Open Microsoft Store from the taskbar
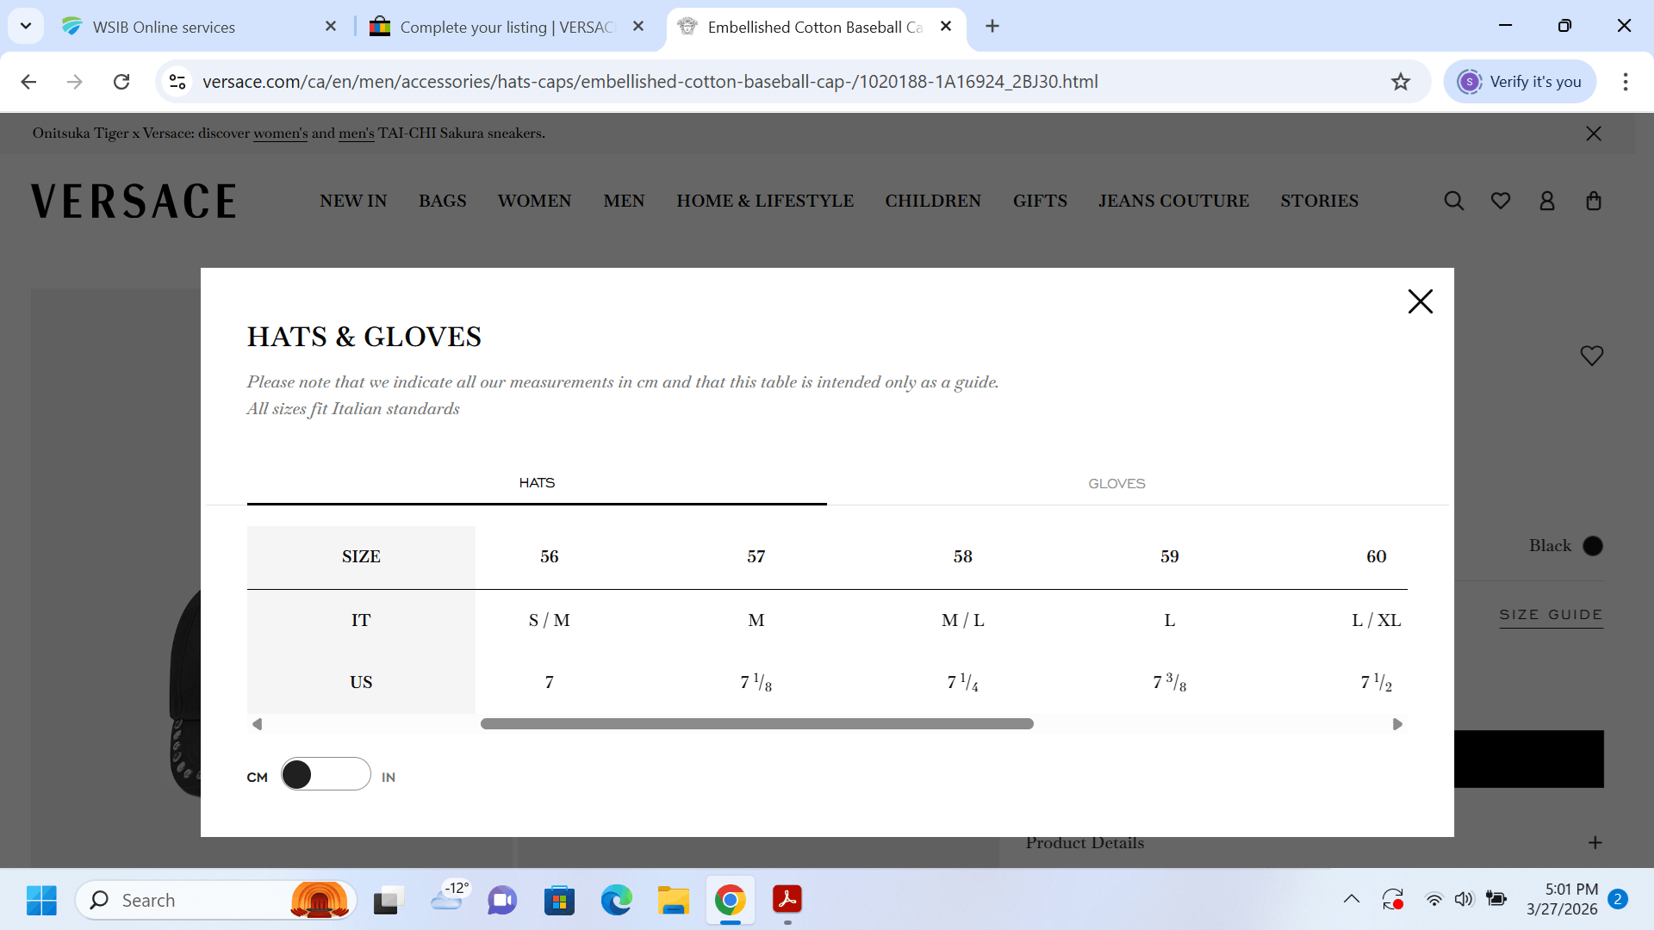Viewport: 1654px width, 930px height. pyautogui.click(x=559, y=901)
